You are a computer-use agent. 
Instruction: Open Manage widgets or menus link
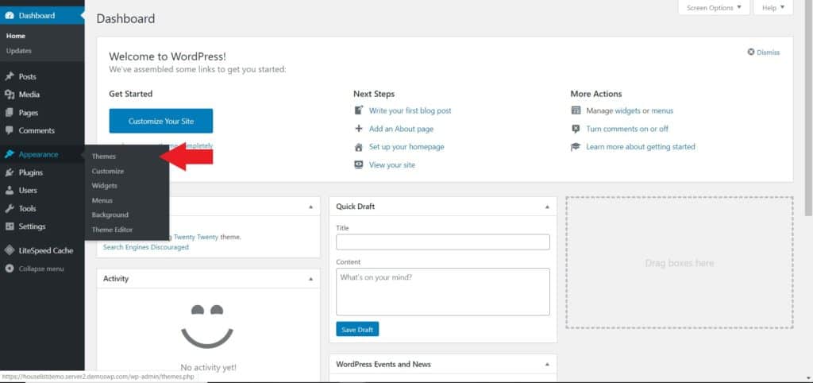click(x=630, y=110)
